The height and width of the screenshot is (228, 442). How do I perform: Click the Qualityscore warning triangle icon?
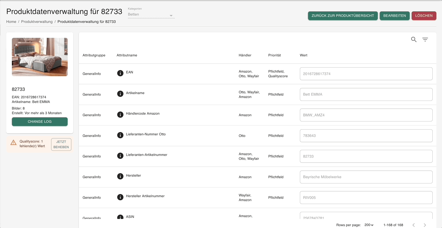[x=13, y=143]
